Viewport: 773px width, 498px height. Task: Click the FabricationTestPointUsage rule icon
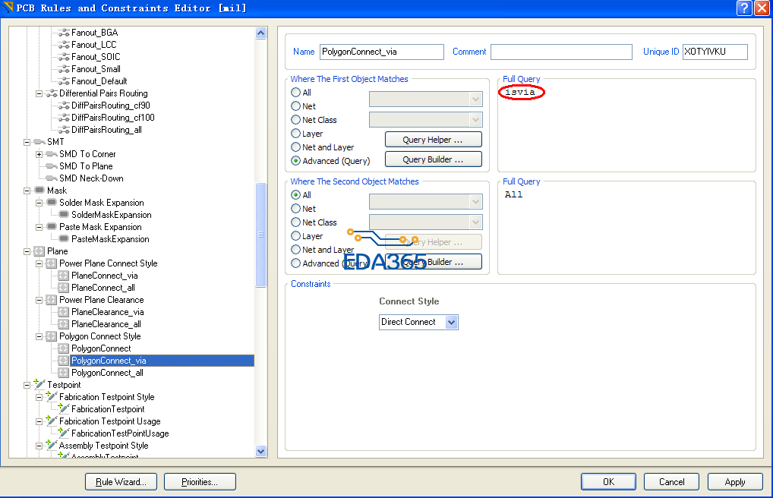(x=64, y=433)
